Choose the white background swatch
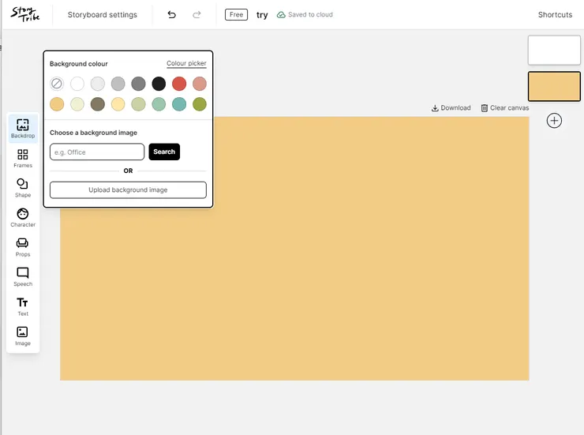This screenshot has height=435, width=584. click(x=77, y=84)
